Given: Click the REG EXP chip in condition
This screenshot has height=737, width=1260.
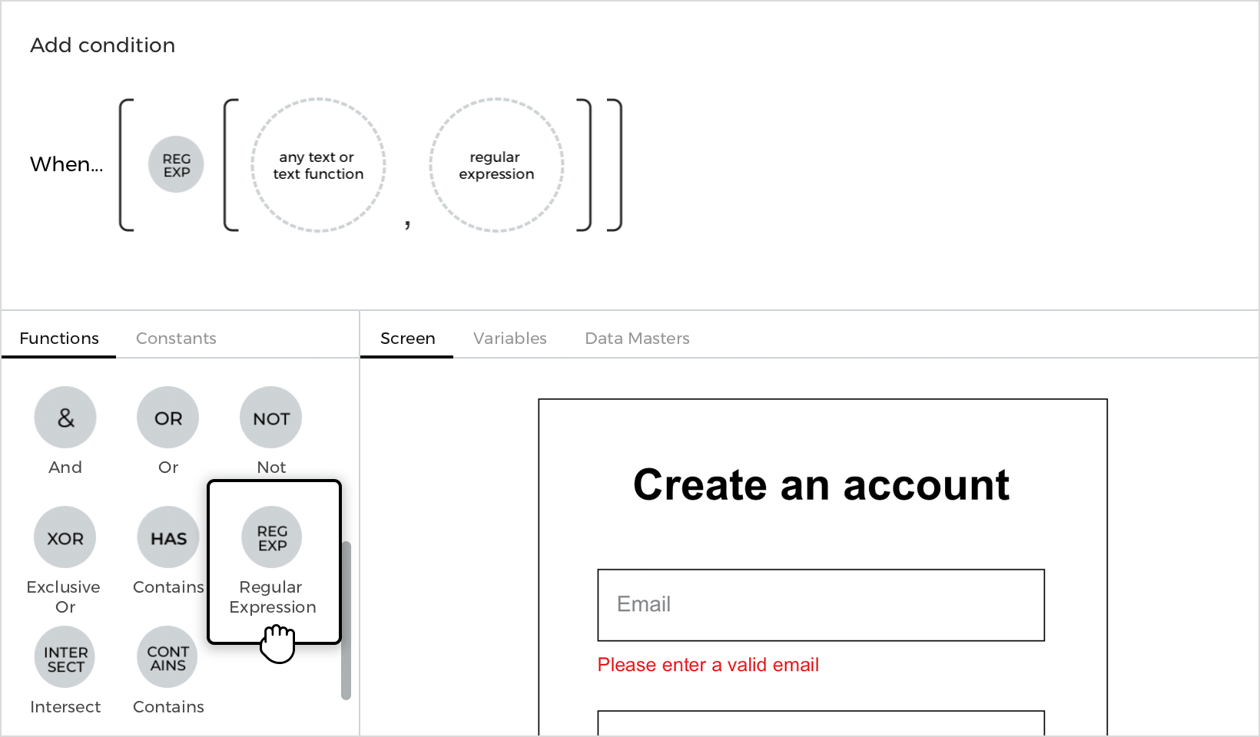Looking at the screenshot, I should [176, 164].
